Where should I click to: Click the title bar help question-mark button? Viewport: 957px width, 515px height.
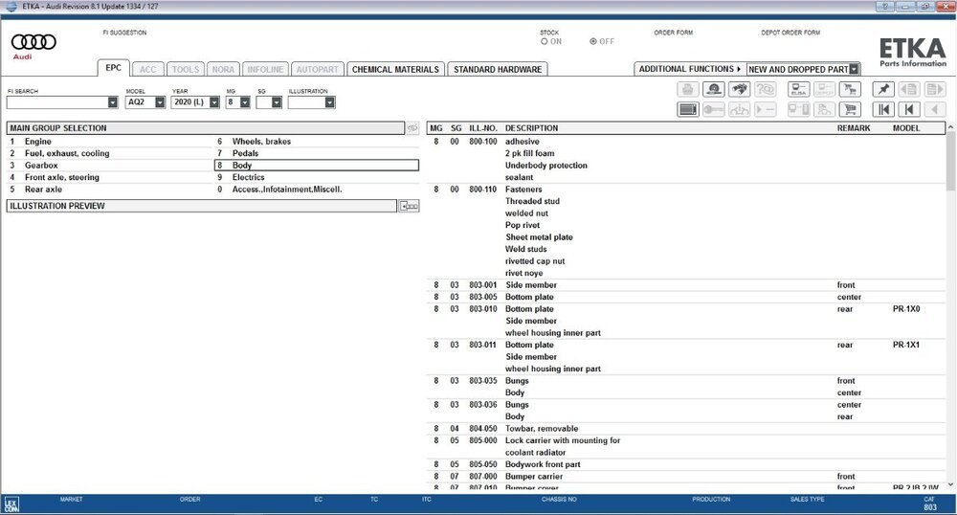click(x=884, y=6)
